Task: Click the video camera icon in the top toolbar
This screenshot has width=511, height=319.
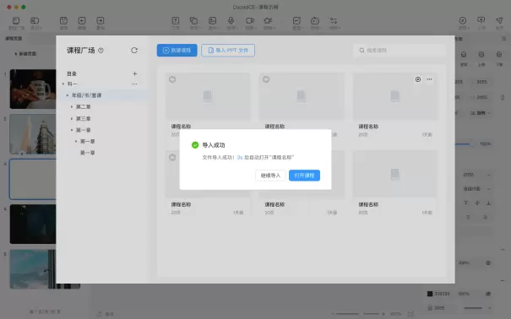Action: 250,21
